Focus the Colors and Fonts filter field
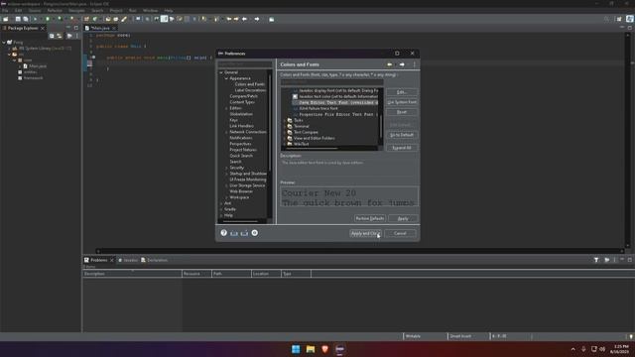The image size is (635, 357). (x=331, y=82)
